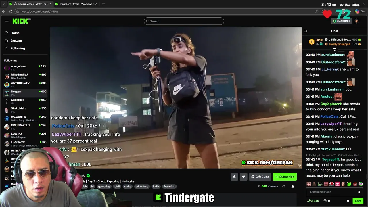Image resolution: width=368 pixels, height=207 pixels.
Task: Open ANTONIcraTV channel in Following list
Action: pos(25,85)
